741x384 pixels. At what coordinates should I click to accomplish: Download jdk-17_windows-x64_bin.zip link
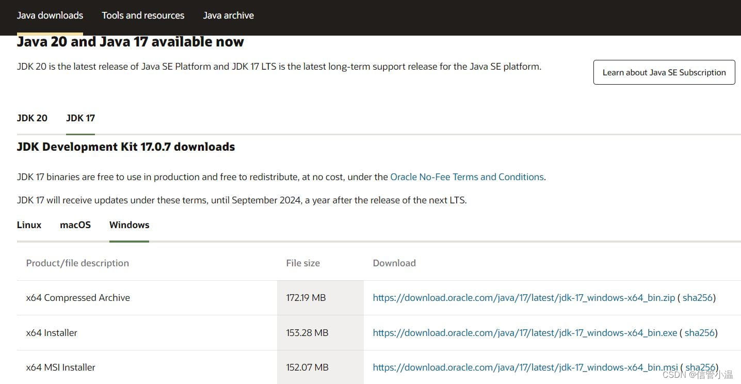[524, 298]
